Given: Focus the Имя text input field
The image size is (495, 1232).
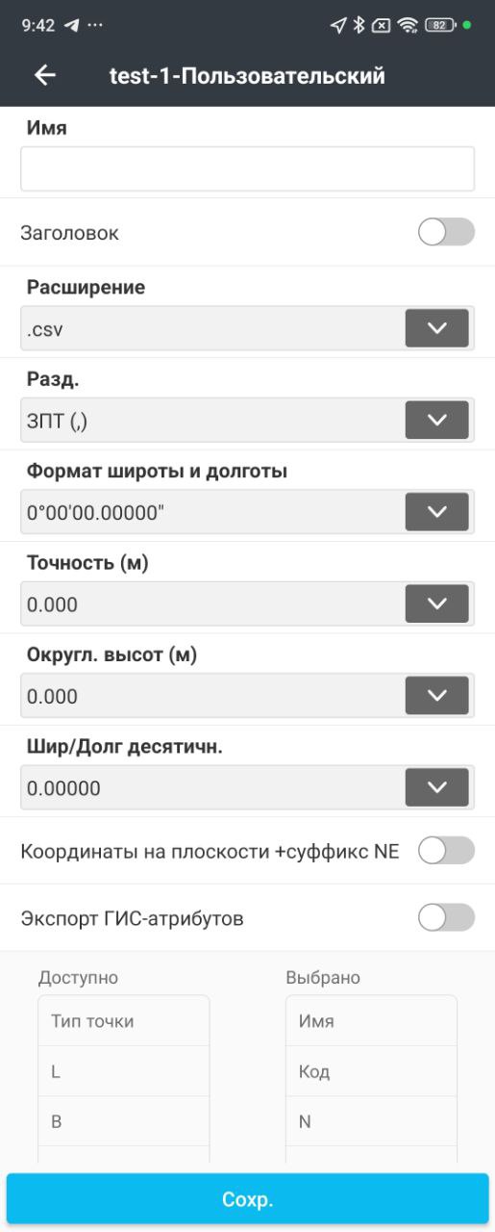Looking at the screenshot, I should tap(247, 168).
